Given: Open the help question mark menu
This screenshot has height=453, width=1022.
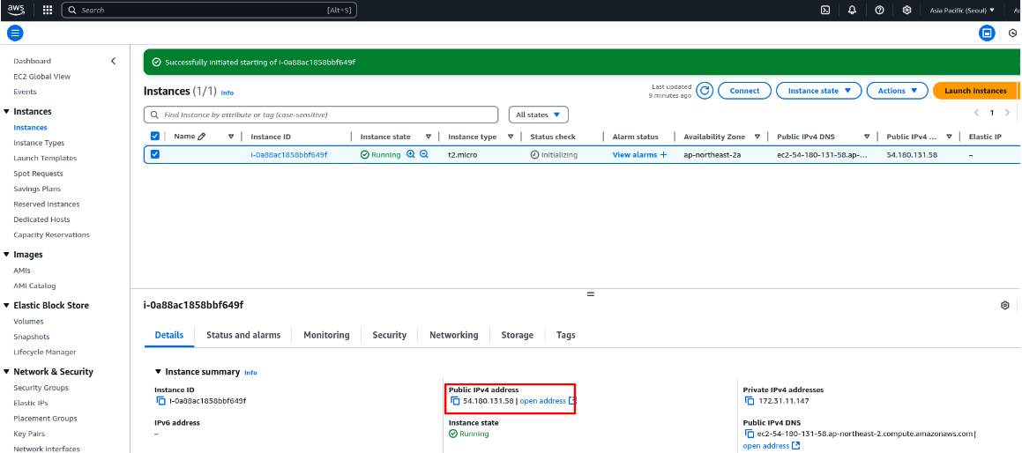Looking at the screenshot, I should click(x=879, y=10).
